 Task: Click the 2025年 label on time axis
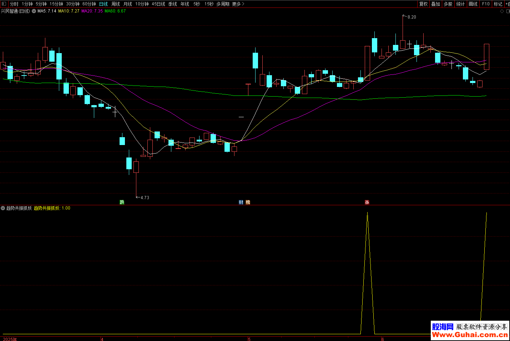pyautogui.click(x=10, y=339)
